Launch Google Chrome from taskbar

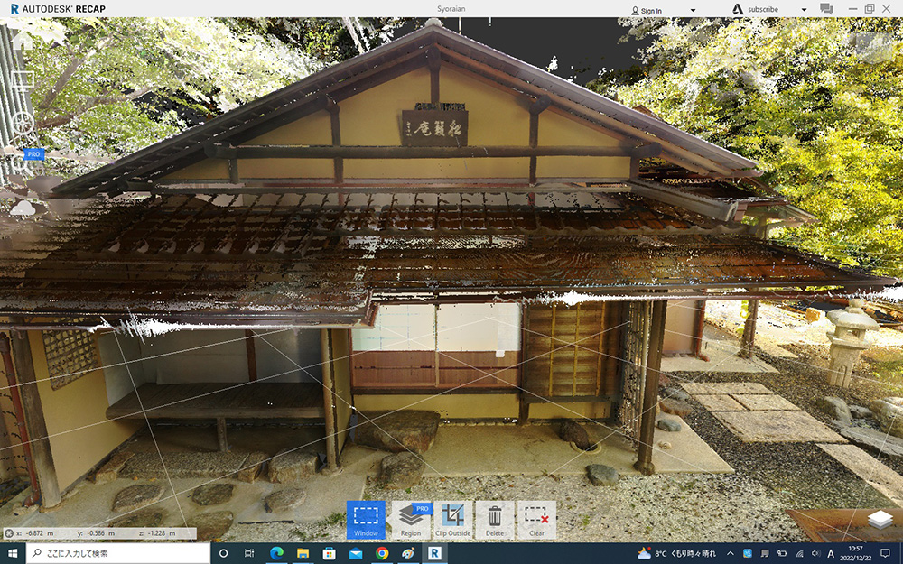click(382, 553)
